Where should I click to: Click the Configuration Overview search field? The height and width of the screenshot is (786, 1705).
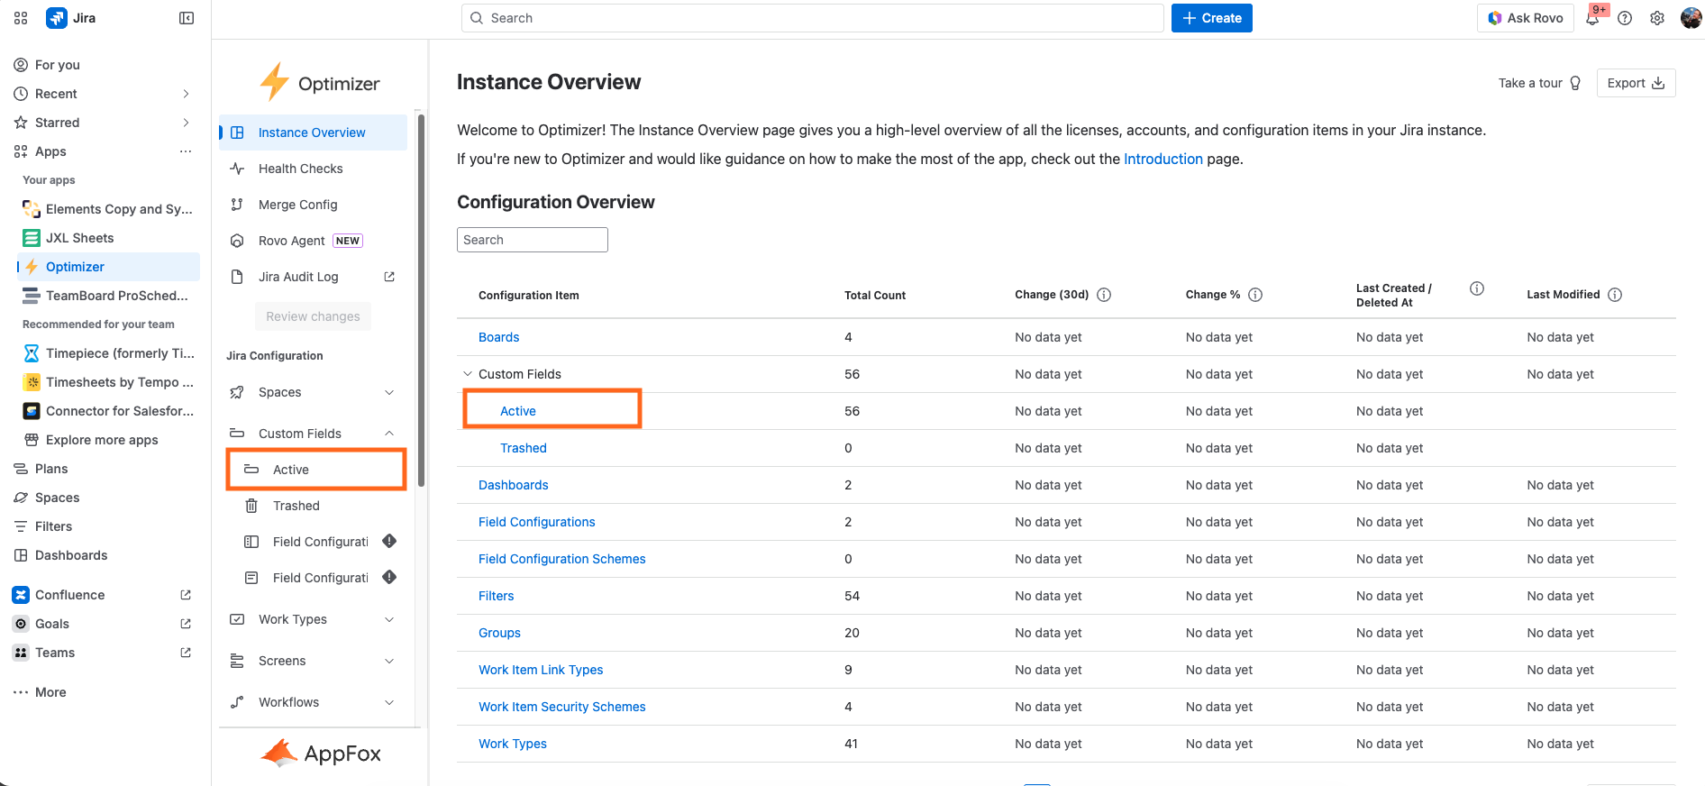[x=532, y=240]
